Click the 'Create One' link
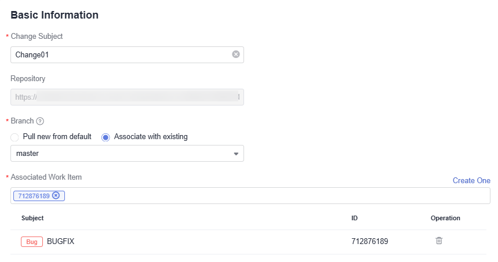Viewport: 498px width, 262px height. pos(471,180)
